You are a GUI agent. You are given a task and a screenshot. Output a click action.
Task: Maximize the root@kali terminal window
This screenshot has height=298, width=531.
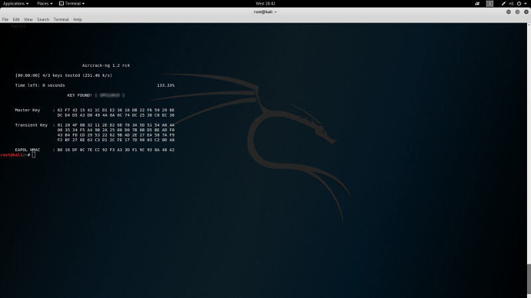[517, 12]
